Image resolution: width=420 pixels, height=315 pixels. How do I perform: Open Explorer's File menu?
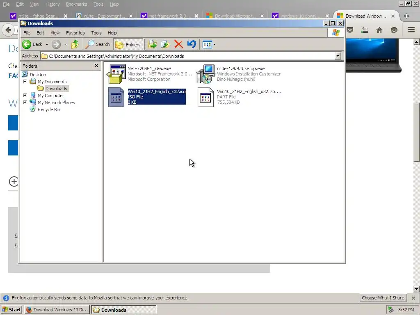(27, 33)
